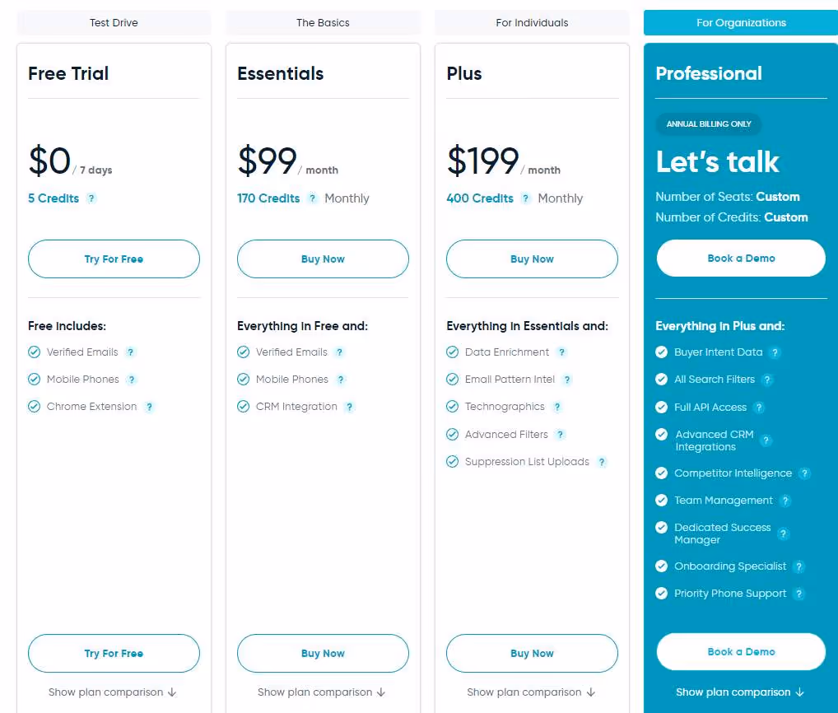Click the Chrome Extension help icon
This screenshot has height=713, width=838.
click(x=149, y=406)
